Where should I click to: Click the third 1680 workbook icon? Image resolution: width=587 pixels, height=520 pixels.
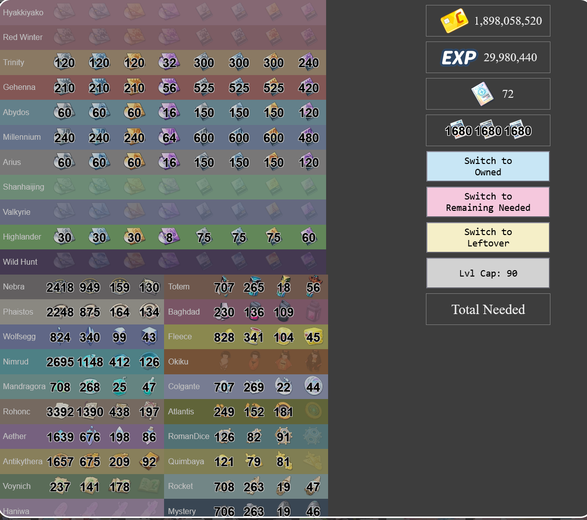(x=517, y=130)
